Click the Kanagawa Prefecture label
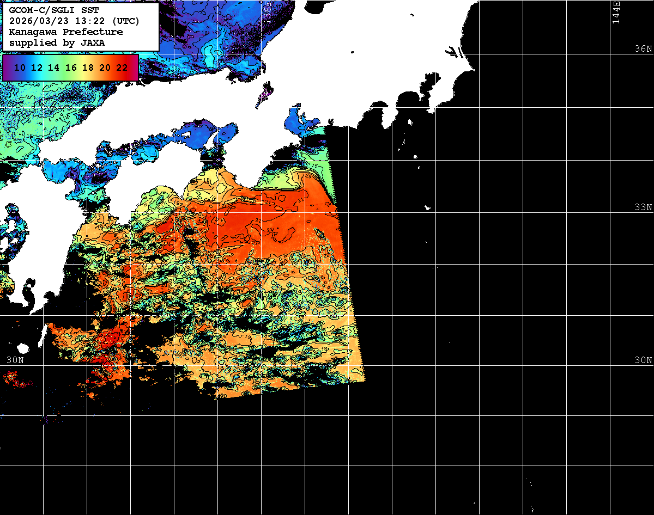 (65, 32)
